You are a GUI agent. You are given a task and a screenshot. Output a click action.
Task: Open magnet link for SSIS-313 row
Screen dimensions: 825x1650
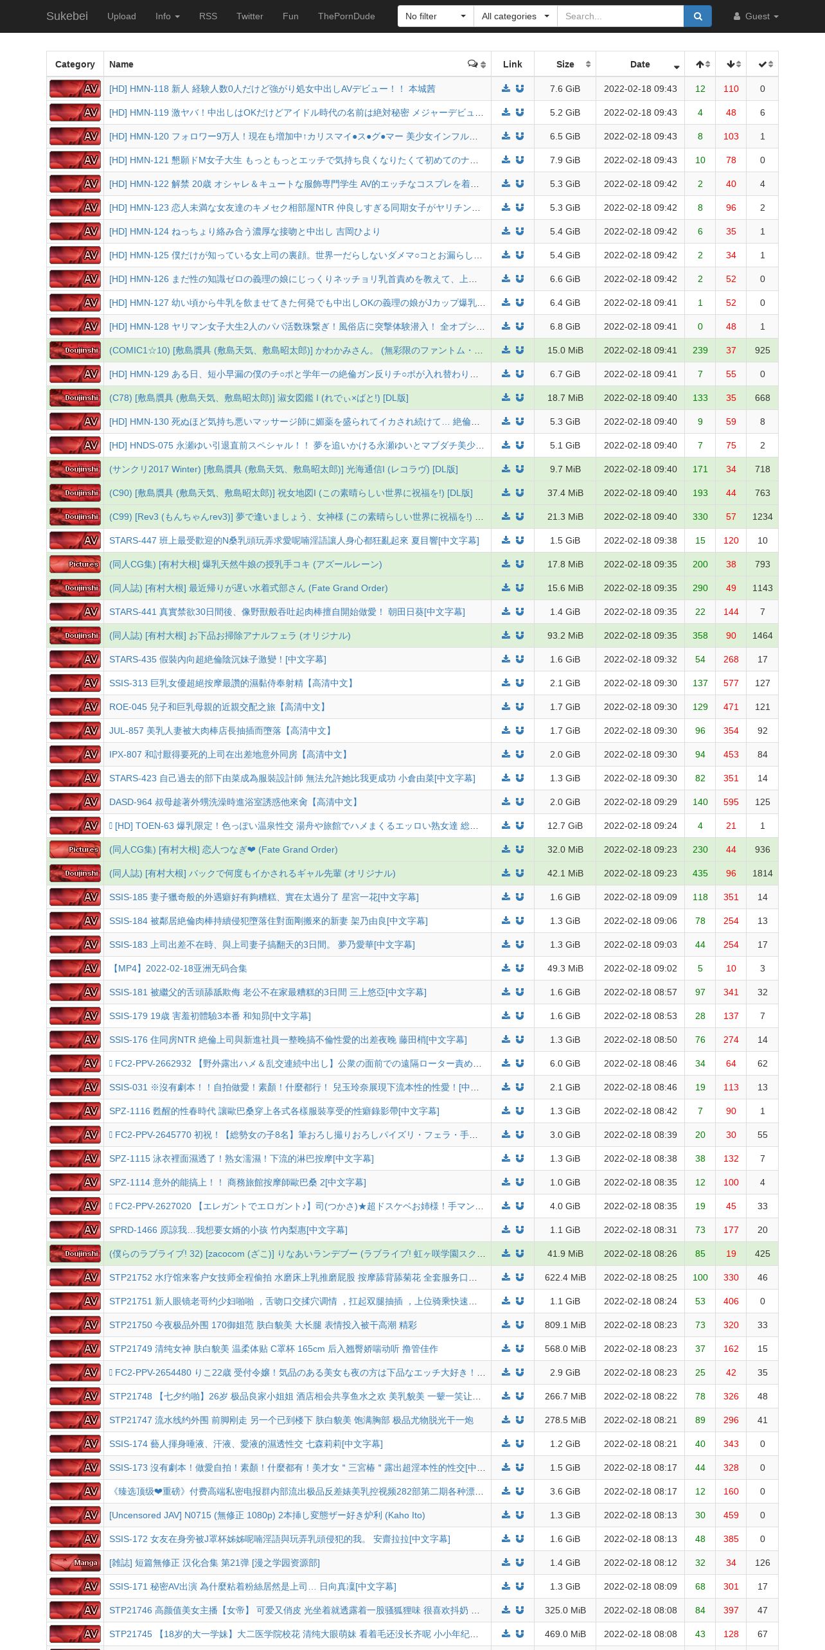pos(520,683)
